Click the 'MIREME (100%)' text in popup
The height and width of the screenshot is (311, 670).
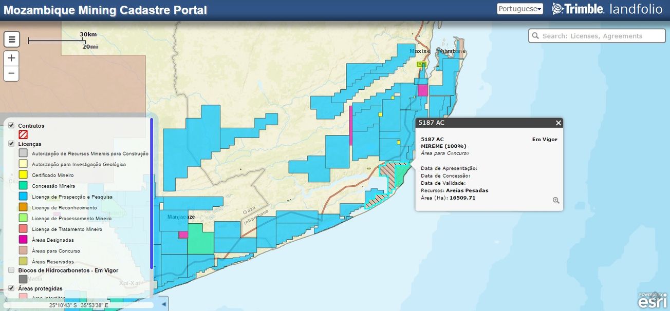[443, 146]
